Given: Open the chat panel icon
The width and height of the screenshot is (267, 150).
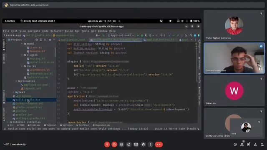Looking at the screenshot, I should click(x=249, y=145).
